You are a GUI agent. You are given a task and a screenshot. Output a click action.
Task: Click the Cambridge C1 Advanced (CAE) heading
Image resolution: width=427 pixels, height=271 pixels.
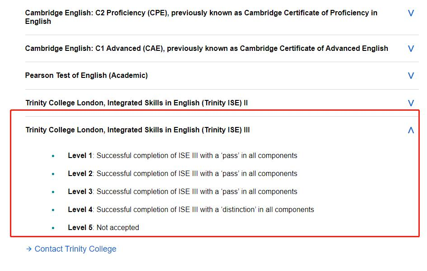[206, 49]
